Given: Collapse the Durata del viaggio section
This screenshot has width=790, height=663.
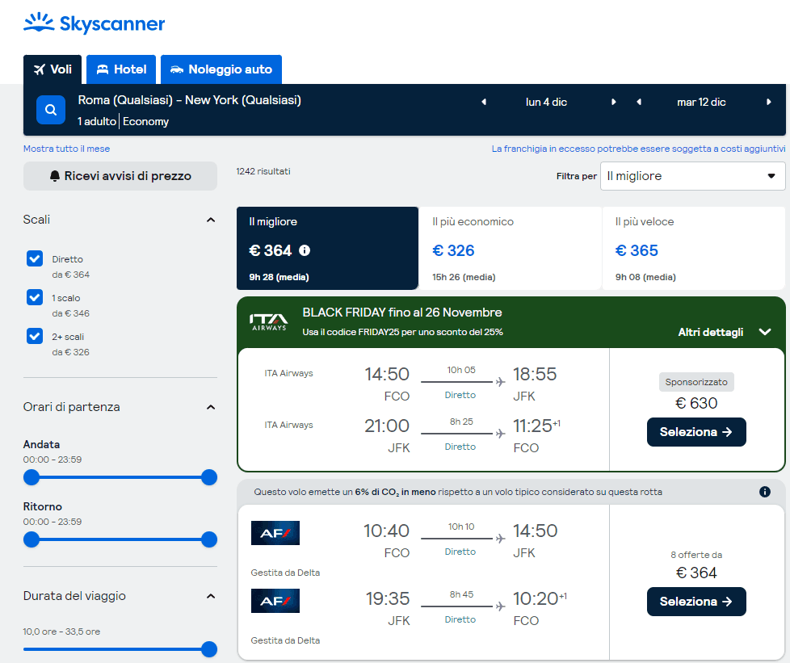Looking at the screenshot, I should (211, 596).
